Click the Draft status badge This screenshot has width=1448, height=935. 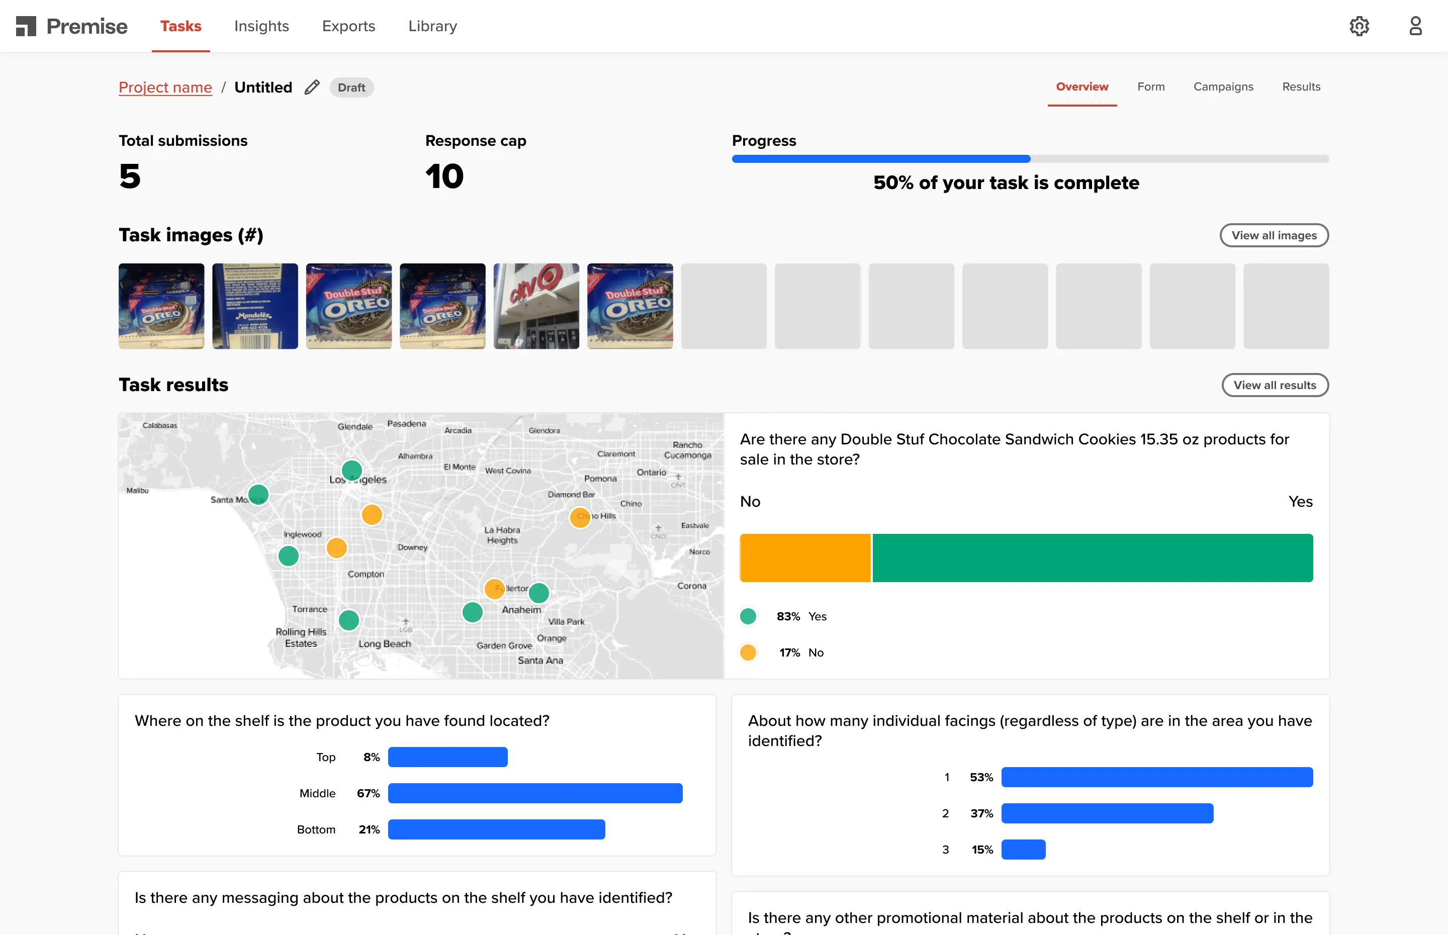pyautogui.click(x=351, y=87)
